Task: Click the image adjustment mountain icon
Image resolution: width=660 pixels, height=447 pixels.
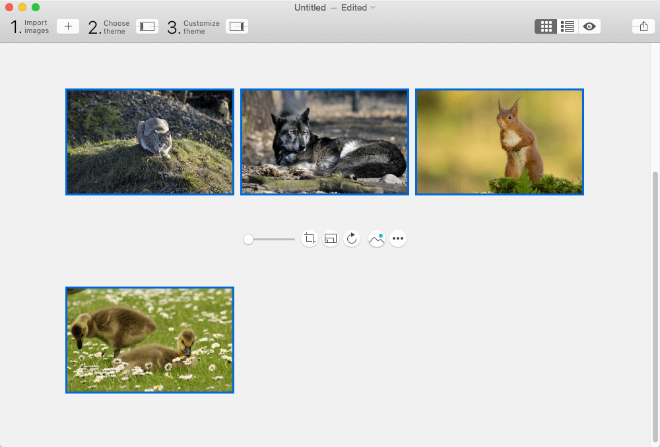Action: 376,238
